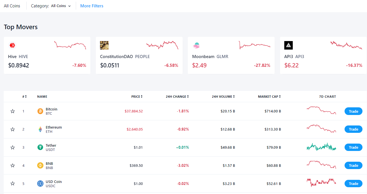Image resolution: width=367 pixels, height=194 pixels.
Task: Sort by the 24H CHANGE column header
Action: tap(177, 97)
